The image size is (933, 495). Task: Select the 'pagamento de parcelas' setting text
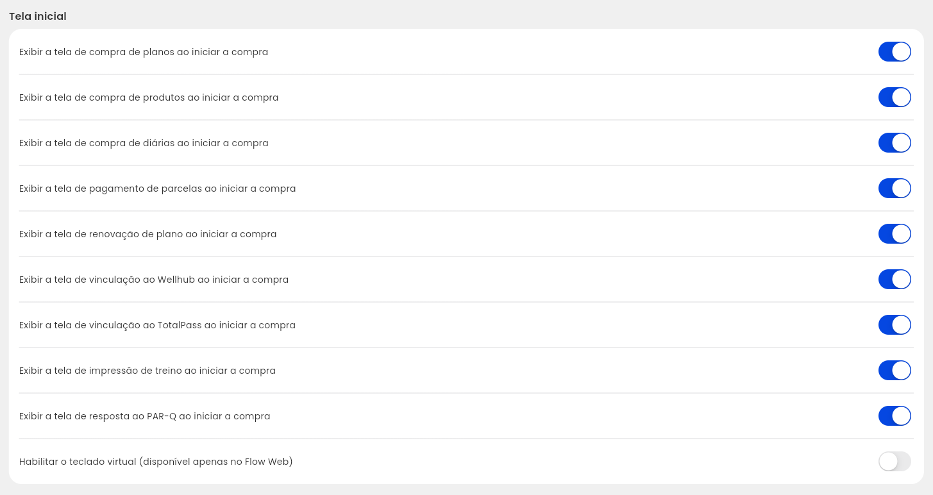pos(158,189)
